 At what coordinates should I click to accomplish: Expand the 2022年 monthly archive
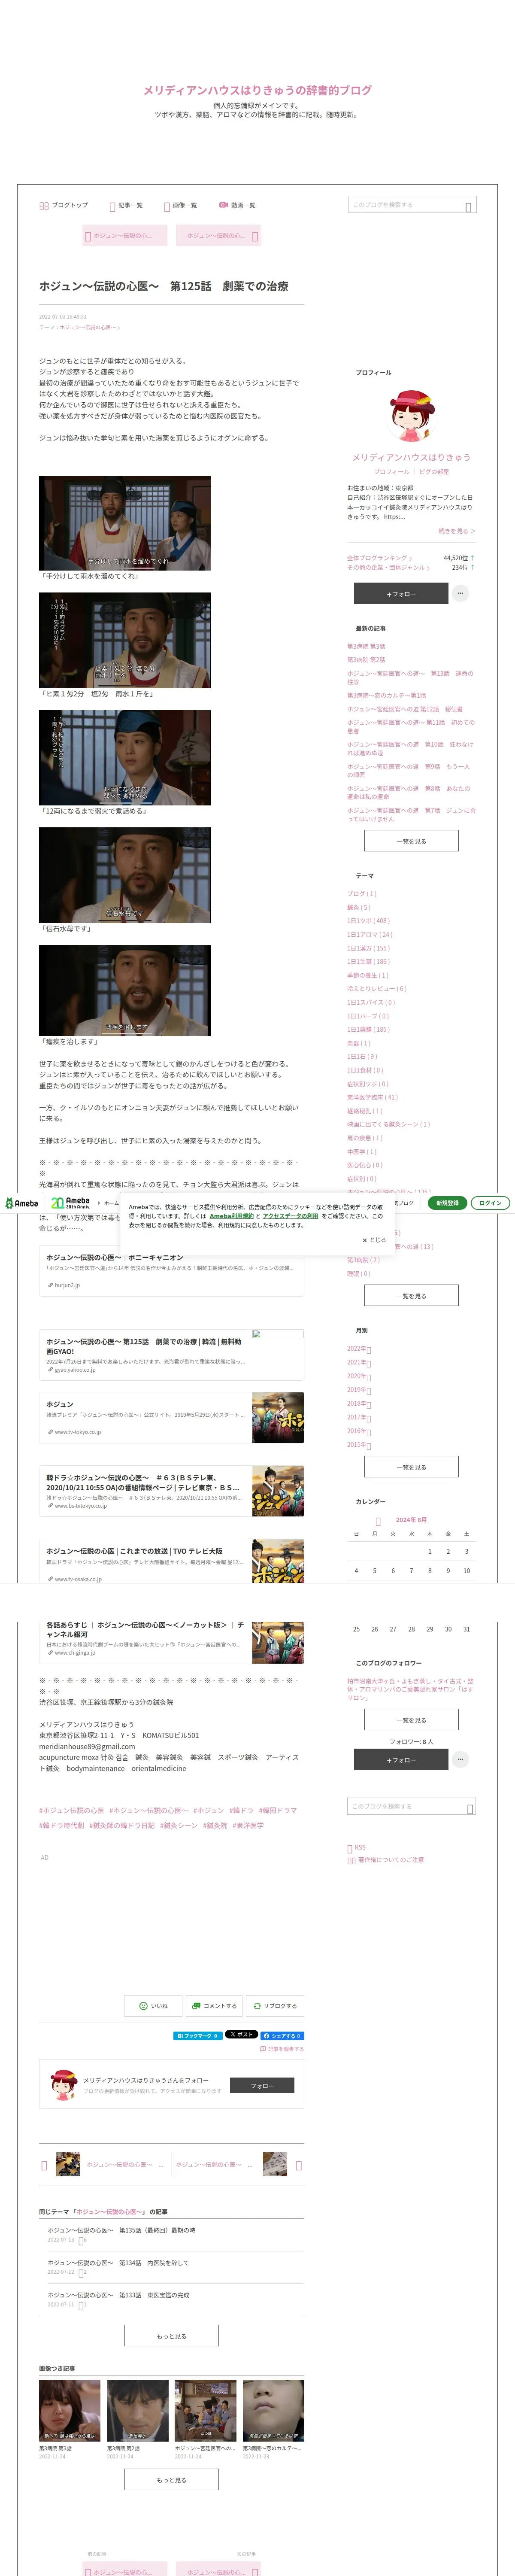click(x=359, y=1349)
